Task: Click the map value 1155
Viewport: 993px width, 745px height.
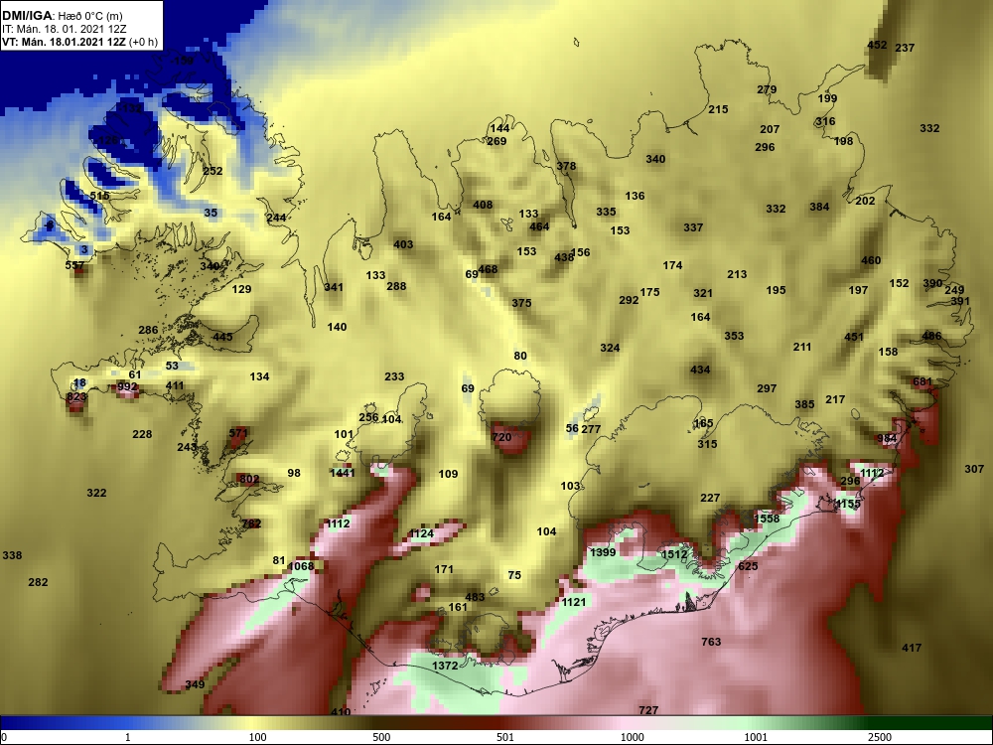Action: (848, 504)
